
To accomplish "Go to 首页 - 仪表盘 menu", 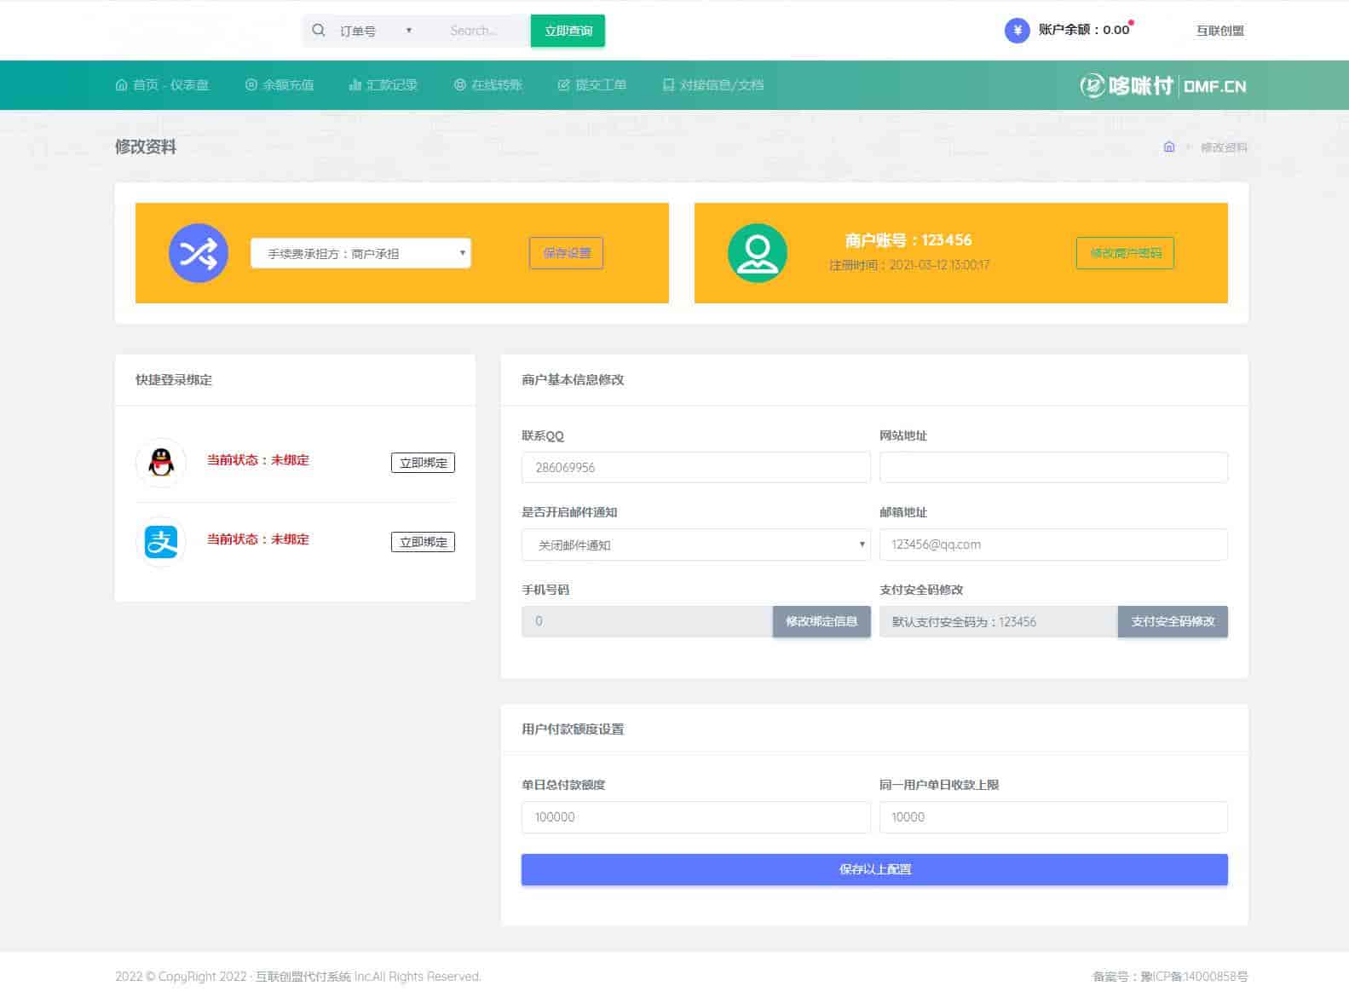I will tap(162, 85).
